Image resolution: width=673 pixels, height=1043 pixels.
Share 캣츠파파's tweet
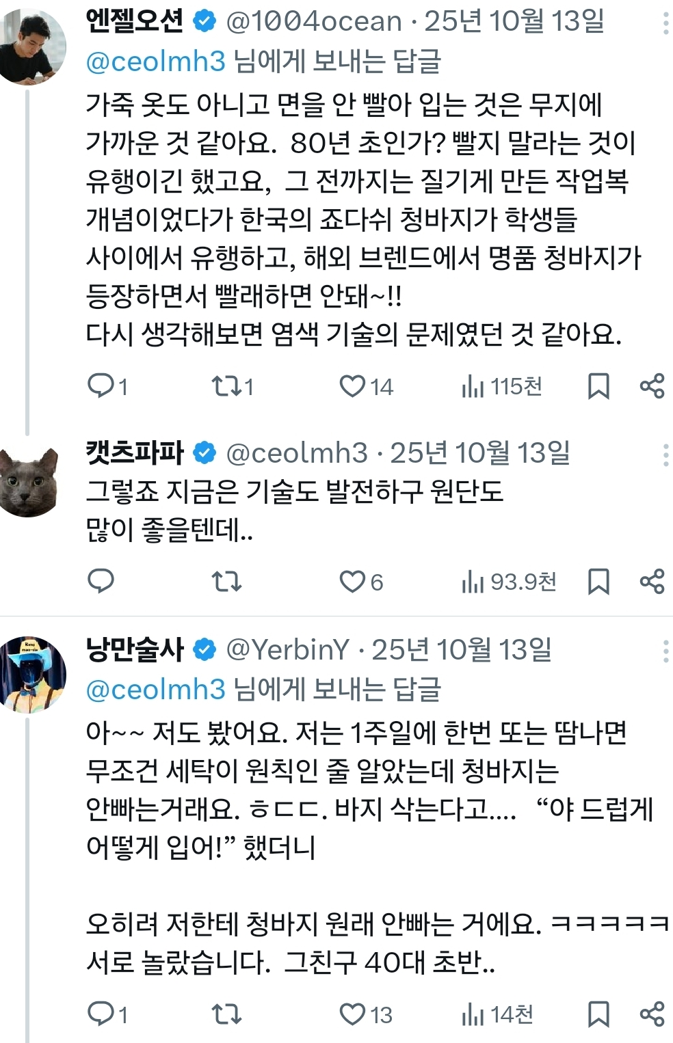tap(652, 582)
